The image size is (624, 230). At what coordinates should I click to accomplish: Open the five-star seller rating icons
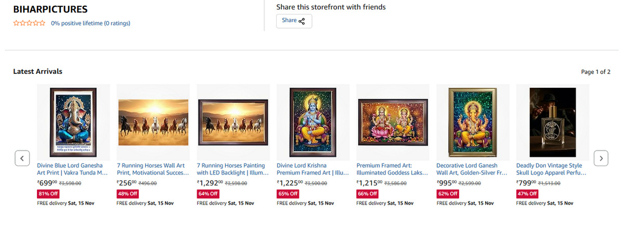29,23
